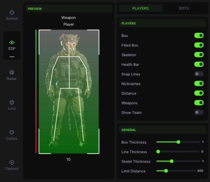The width and height of the screenshot is (210, 182).
Task: Click the Skelet Thickness slider
Action: (x=172, y=161)
